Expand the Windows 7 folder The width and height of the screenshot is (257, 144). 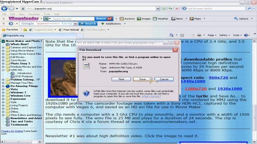(x=3, y=92)
